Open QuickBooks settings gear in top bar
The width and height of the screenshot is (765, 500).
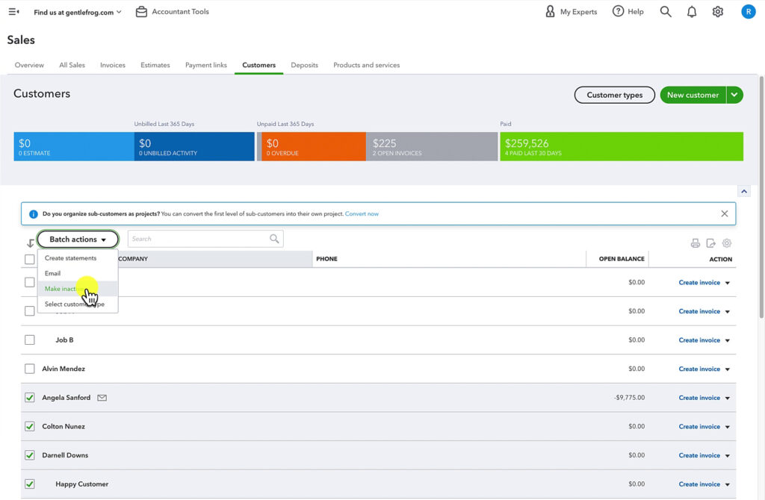coord(718,11)
